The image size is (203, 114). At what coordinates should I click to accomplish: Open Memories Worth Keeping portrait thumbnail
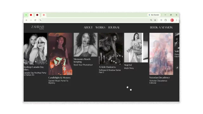tap(85, 45)
